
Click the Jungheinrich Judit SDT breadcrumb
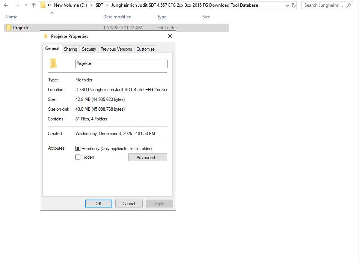[184, 5]
